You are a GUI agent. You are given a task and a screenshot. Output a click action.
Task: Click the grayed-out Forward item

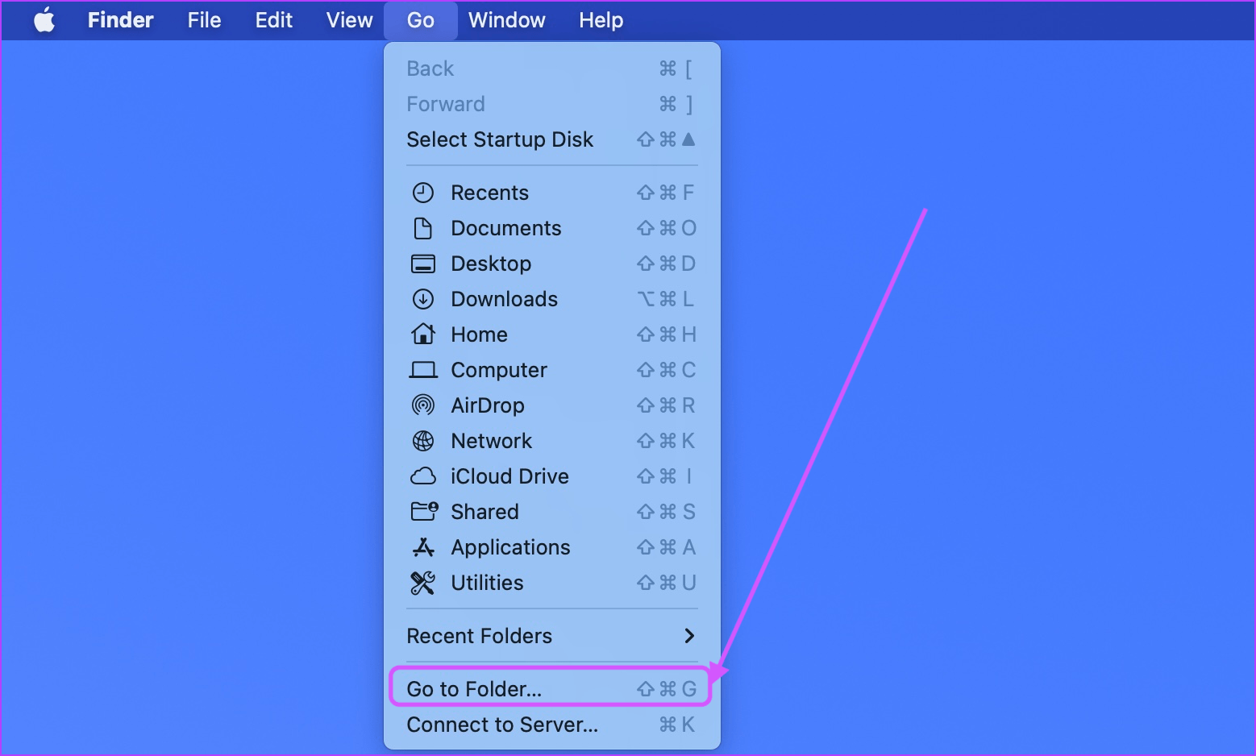[x=551, y=104]
